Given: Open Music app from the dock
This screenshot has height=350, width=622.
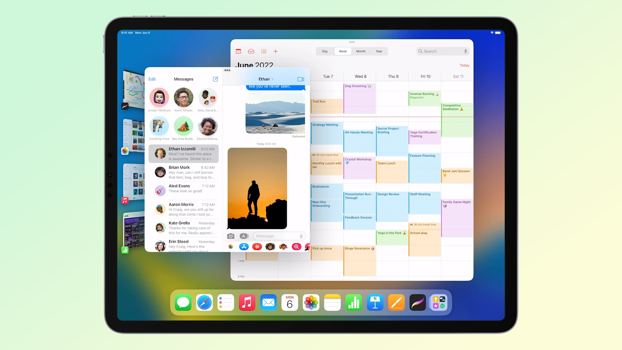Looking at the screenshot, I should (247, 303).
